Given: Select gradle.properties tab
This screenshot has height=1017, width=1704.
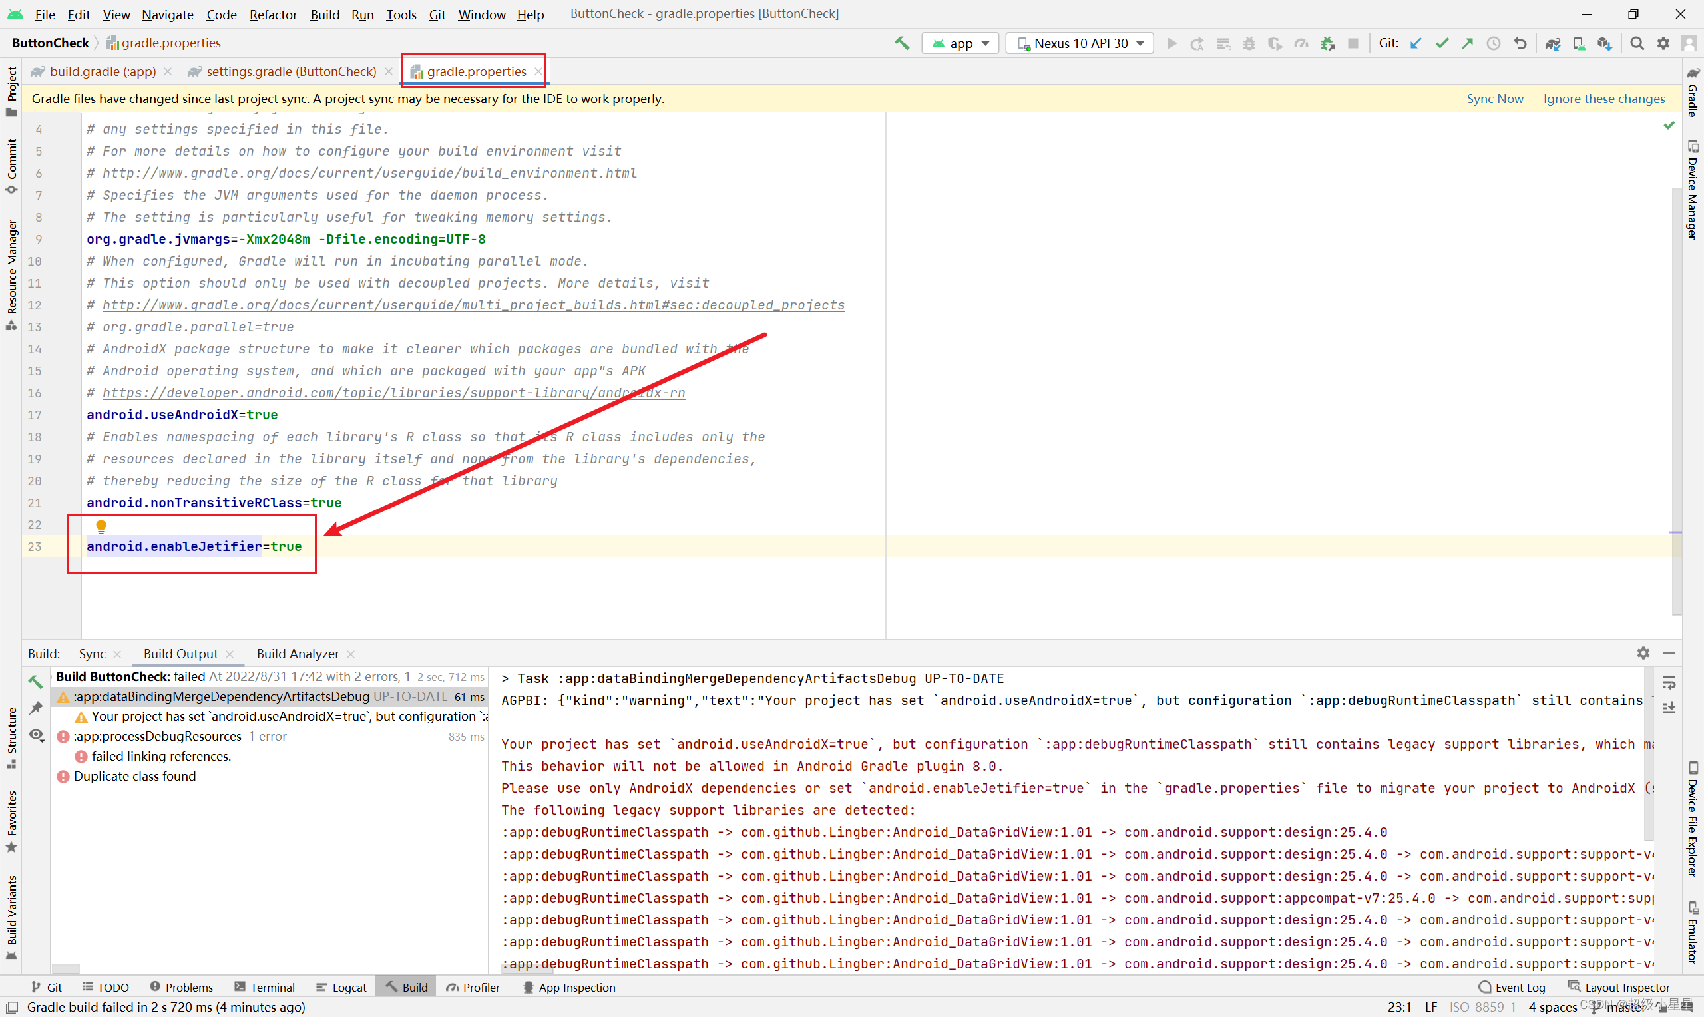Looking at the screenshot, I should (472, 71).
